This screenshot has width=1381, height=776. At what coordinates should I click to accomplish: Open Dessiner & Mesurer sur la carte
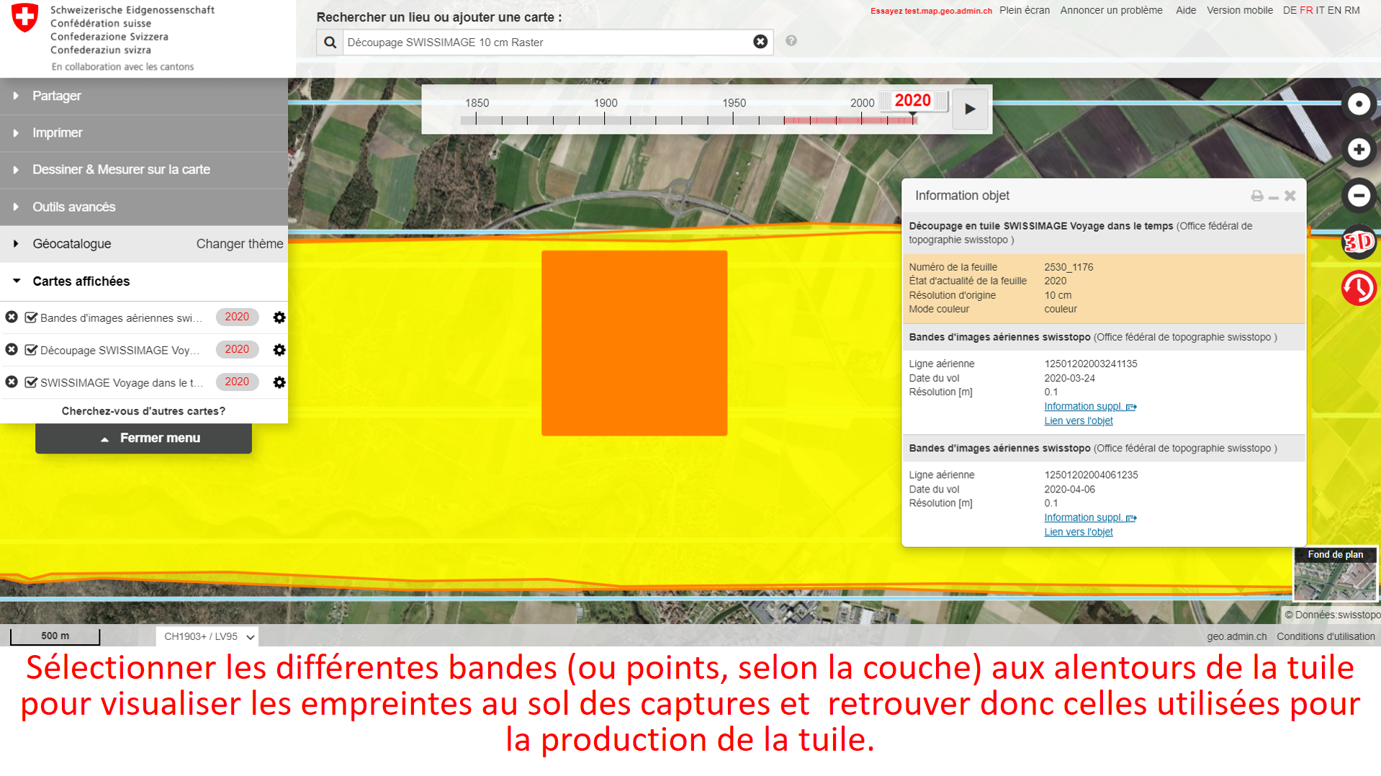point(121,170)
